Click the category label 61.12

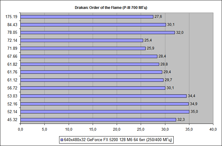(12, 80)
